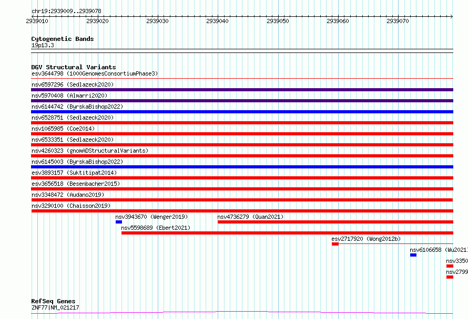468x319 pixels.
Task: Click the esv3644798 1000GenomesConsortiumPhase3 variant label
Action: point(95,73)
